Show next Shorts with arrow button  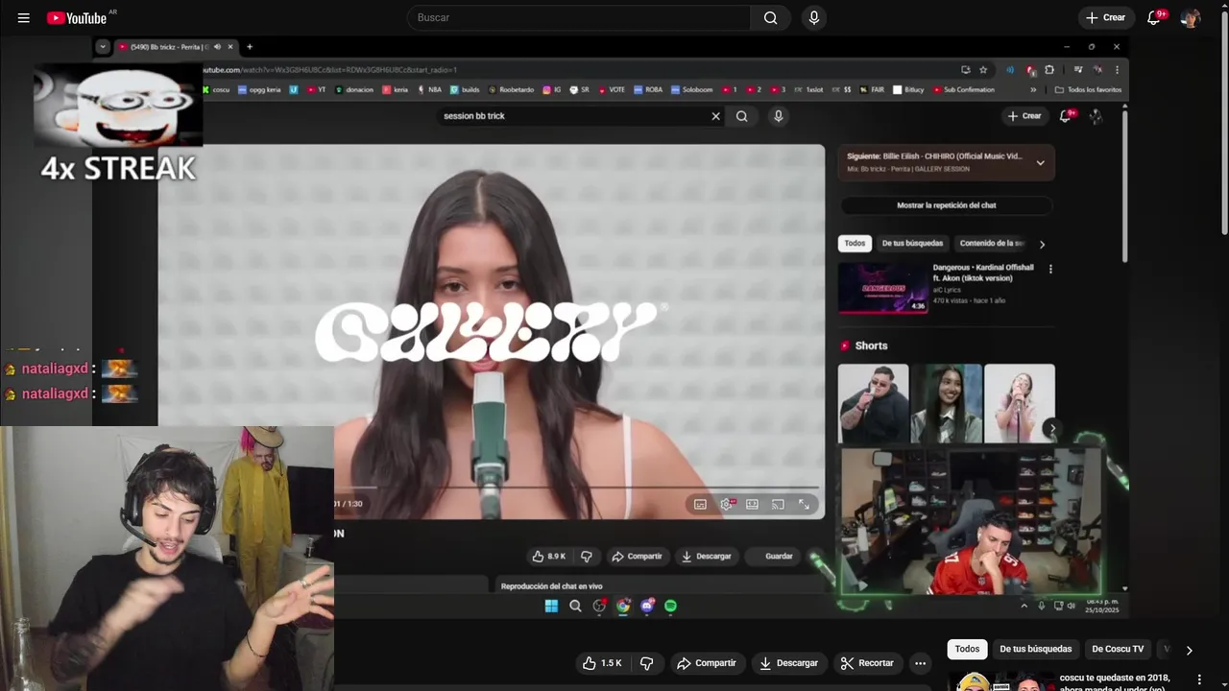[x=1052, y=429]
